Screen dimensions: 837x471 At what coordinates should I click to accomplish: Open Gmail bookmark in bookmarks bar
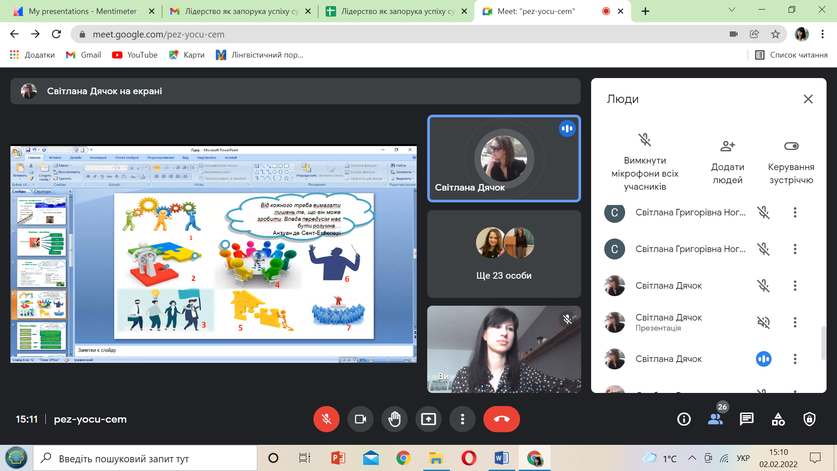[x=83, y=55]
